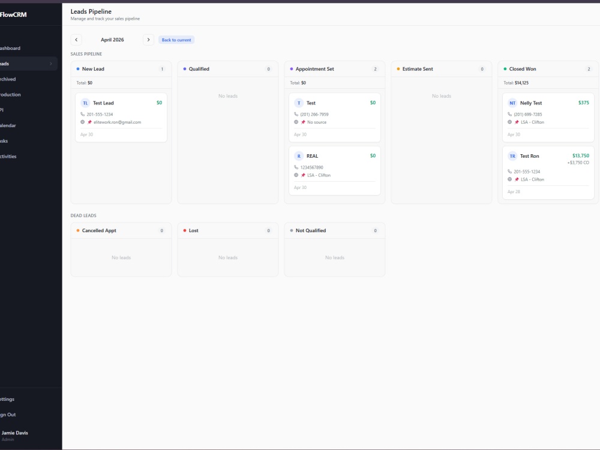Click the FlowCRM logo
The image size is (600, 450).
tap(13, 14)
